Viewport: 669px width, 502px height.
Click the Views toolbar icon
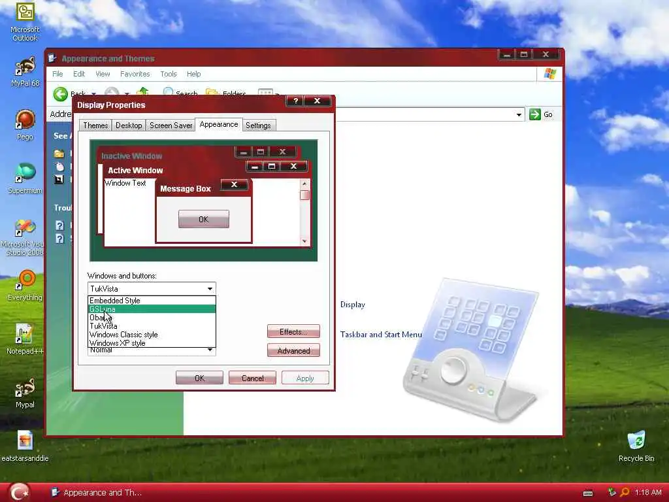(265, 93)
